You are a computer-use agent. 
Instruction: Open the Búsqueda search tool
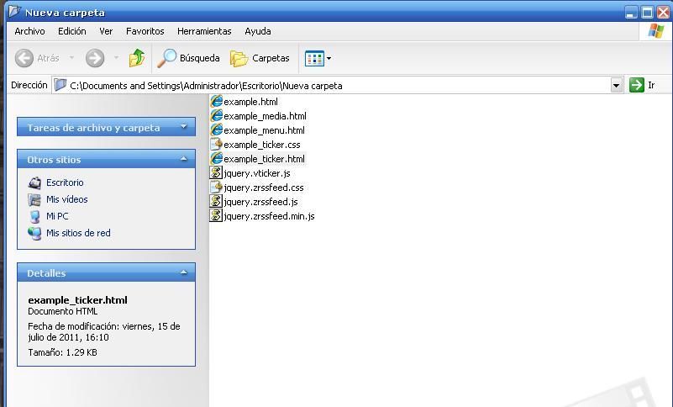tap(188, 58)
